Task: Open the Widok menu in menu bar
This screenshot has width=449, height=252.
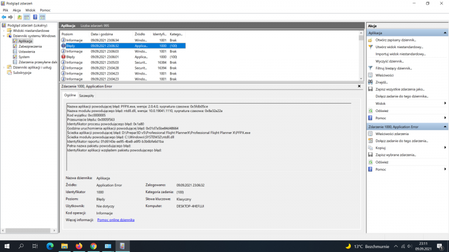Action: tap(30, 10)
